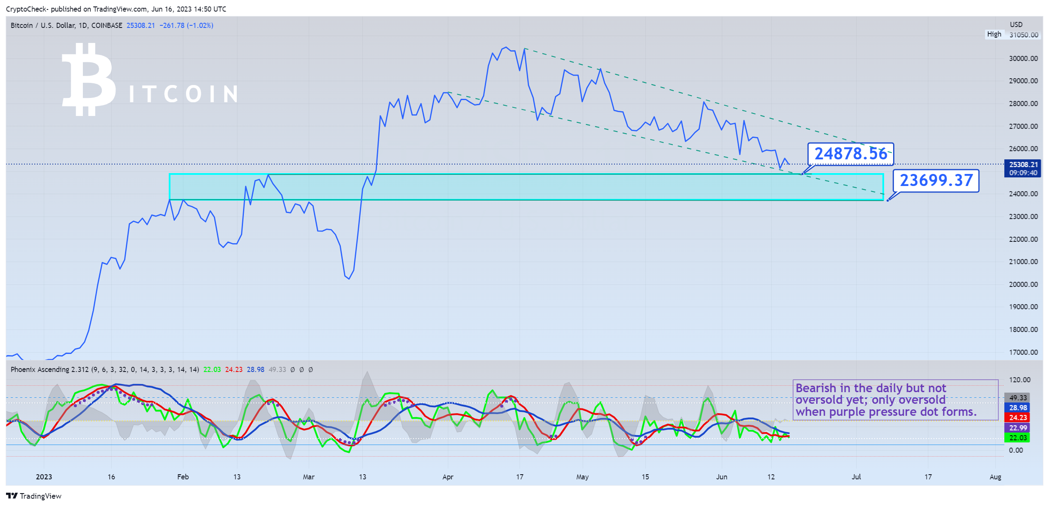Click the 30000.00 price axis label
Screen dimensions: 1049x506
(1023, 58)
